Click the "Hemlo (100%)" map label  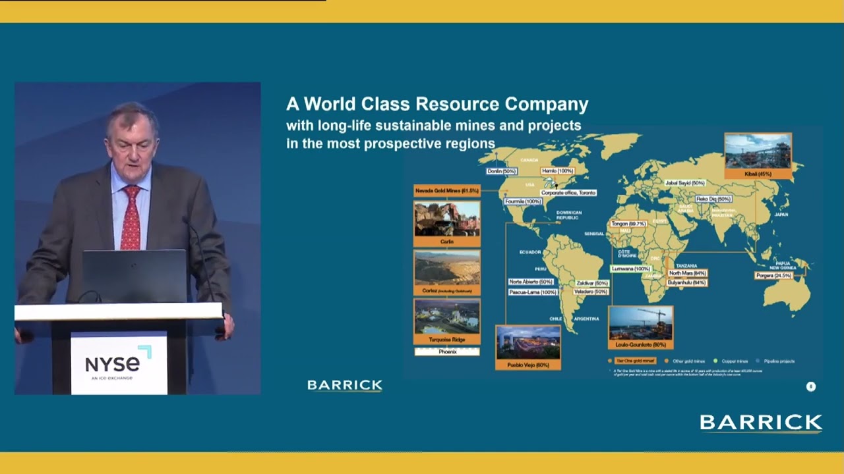557,171
